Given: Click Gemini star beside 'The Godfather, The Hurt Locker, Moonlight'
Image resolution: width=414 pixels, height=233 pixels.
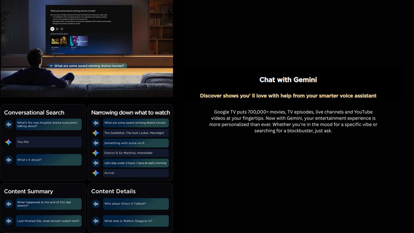Looking at the screenshot, I should [x=96, y=133].
